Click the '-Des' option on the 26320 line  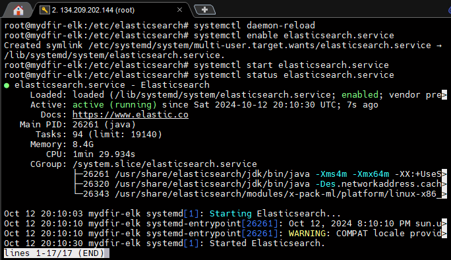point(326,184)
